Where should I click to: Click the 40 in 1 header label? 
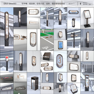72,4
